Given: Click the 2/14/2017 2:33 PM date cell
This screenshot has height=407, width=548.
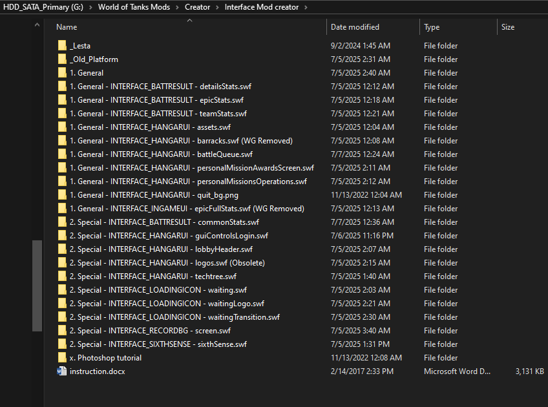Looking at the screenshot, I should tap(362, 371).
